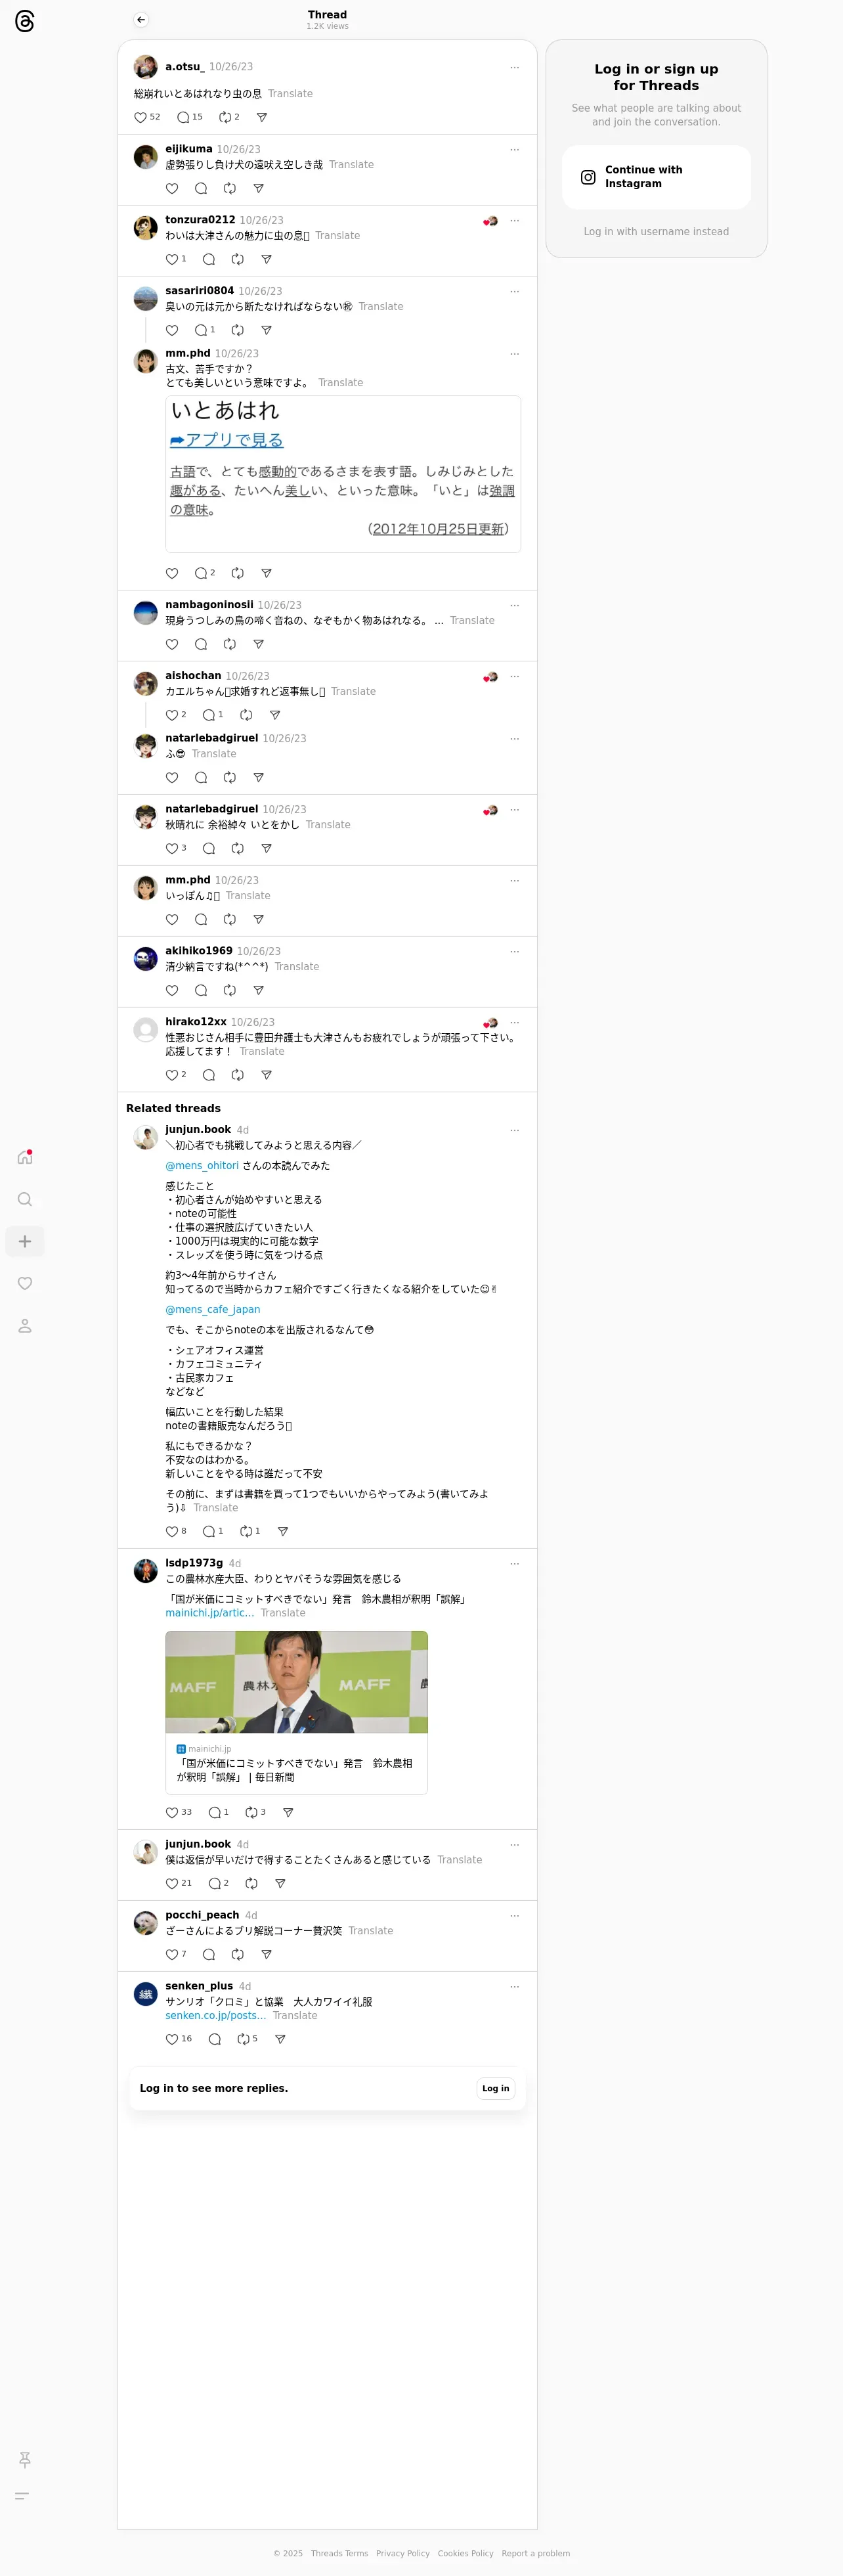843x2576 pixels.
Task: Click Log in with username instead
Action: pyautogui.click(x=656, y=231)
